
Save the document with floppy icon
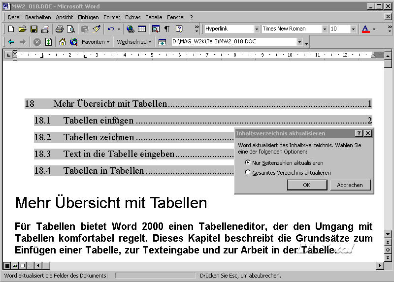click(x=34, y=29)
